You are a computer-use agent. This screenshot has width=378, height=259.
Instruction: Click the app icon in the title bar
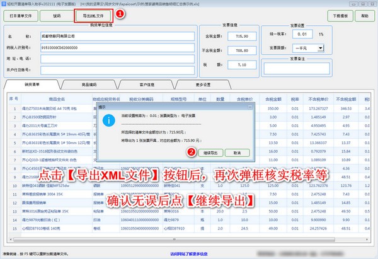pos(5,4)
